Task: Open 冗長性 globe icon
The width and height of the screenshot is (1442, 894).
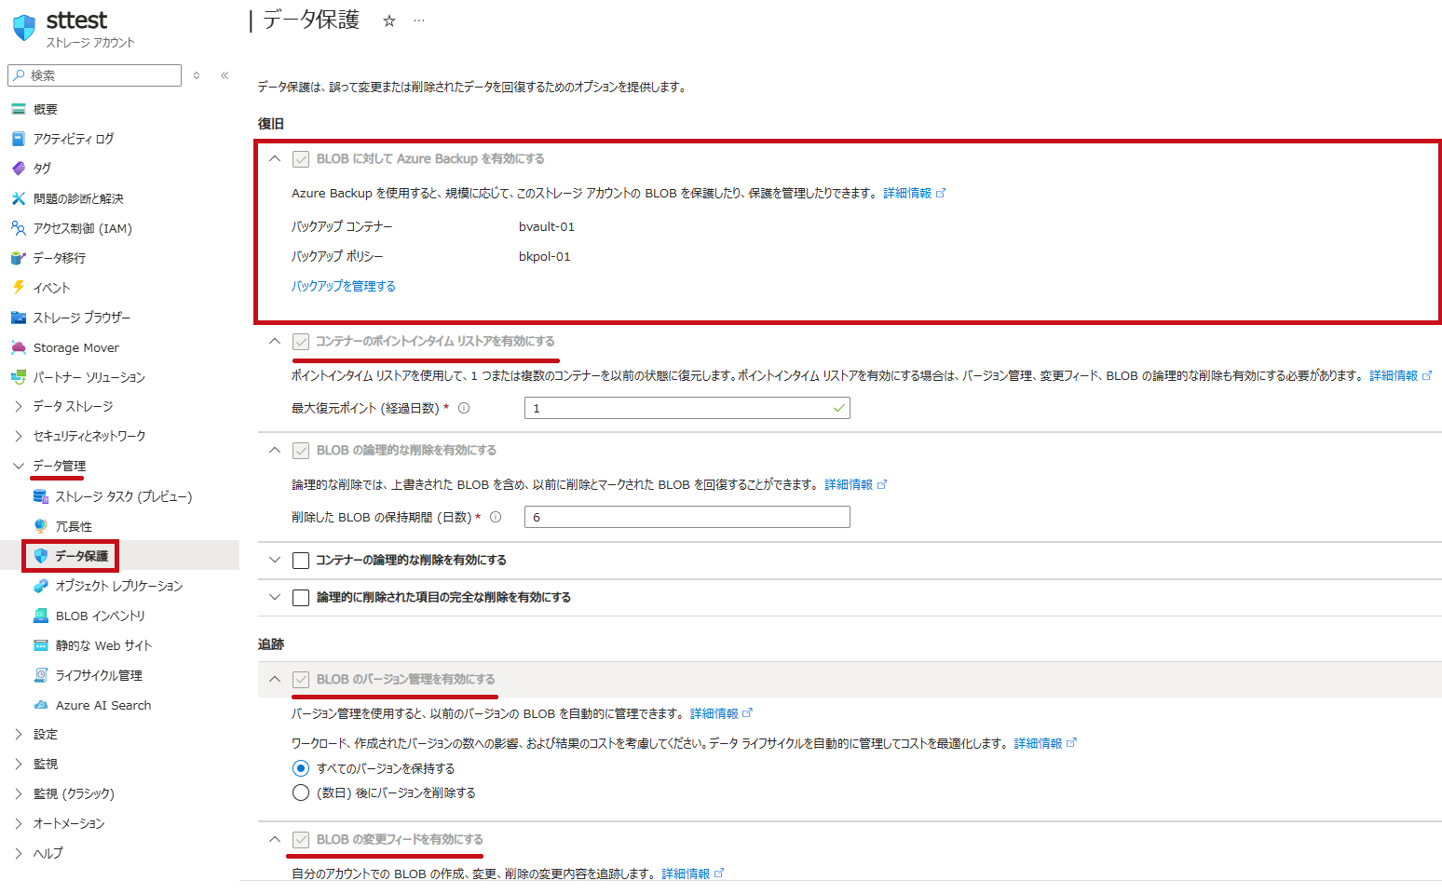Action: [x=41, y=526]
